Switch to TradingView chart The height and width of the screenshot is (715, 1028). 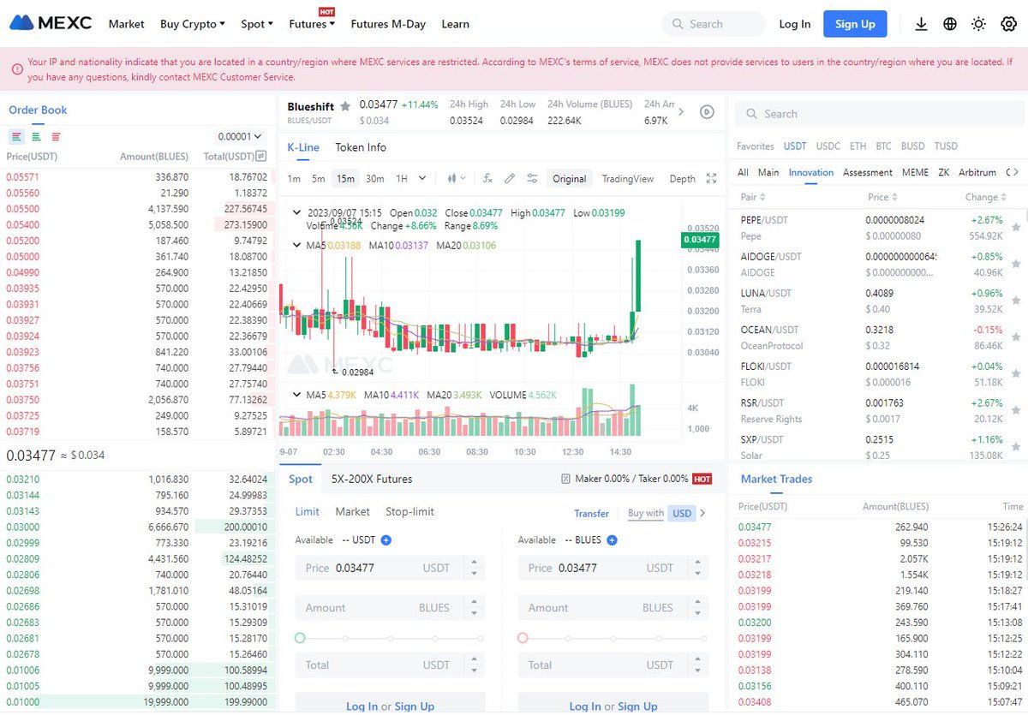point(628,178)
